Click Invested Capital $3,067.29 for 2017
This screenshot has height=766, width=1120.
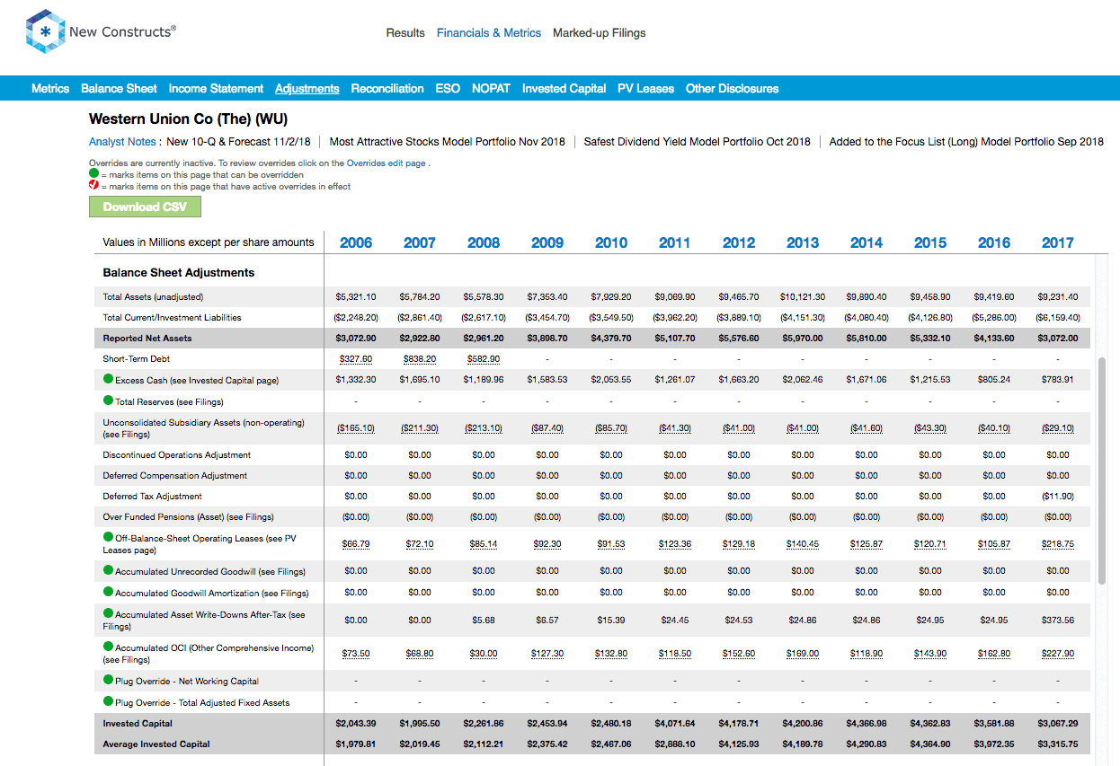pyautogui.click(x=1058, y=723)
